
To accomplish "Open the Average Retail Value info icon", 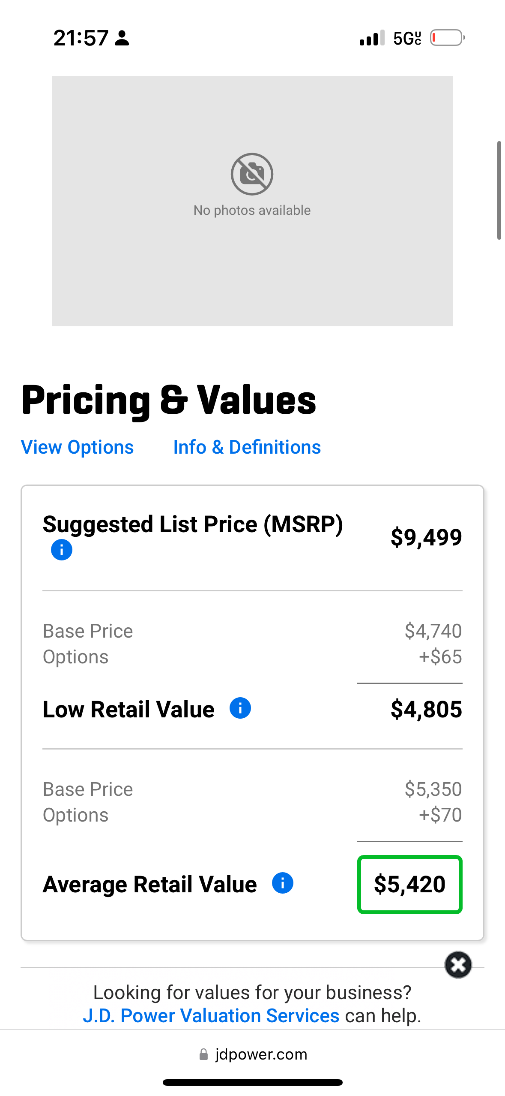I will [x=282, y=883].
